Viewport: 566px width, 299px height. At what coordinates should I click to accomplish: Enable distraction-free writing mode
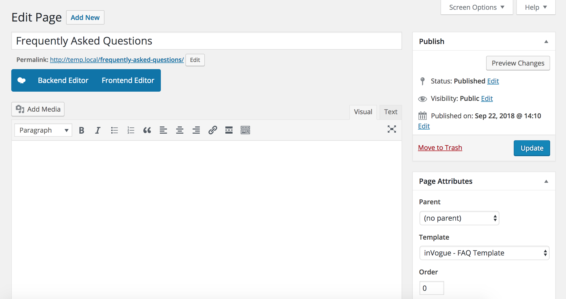click(392, 129)
